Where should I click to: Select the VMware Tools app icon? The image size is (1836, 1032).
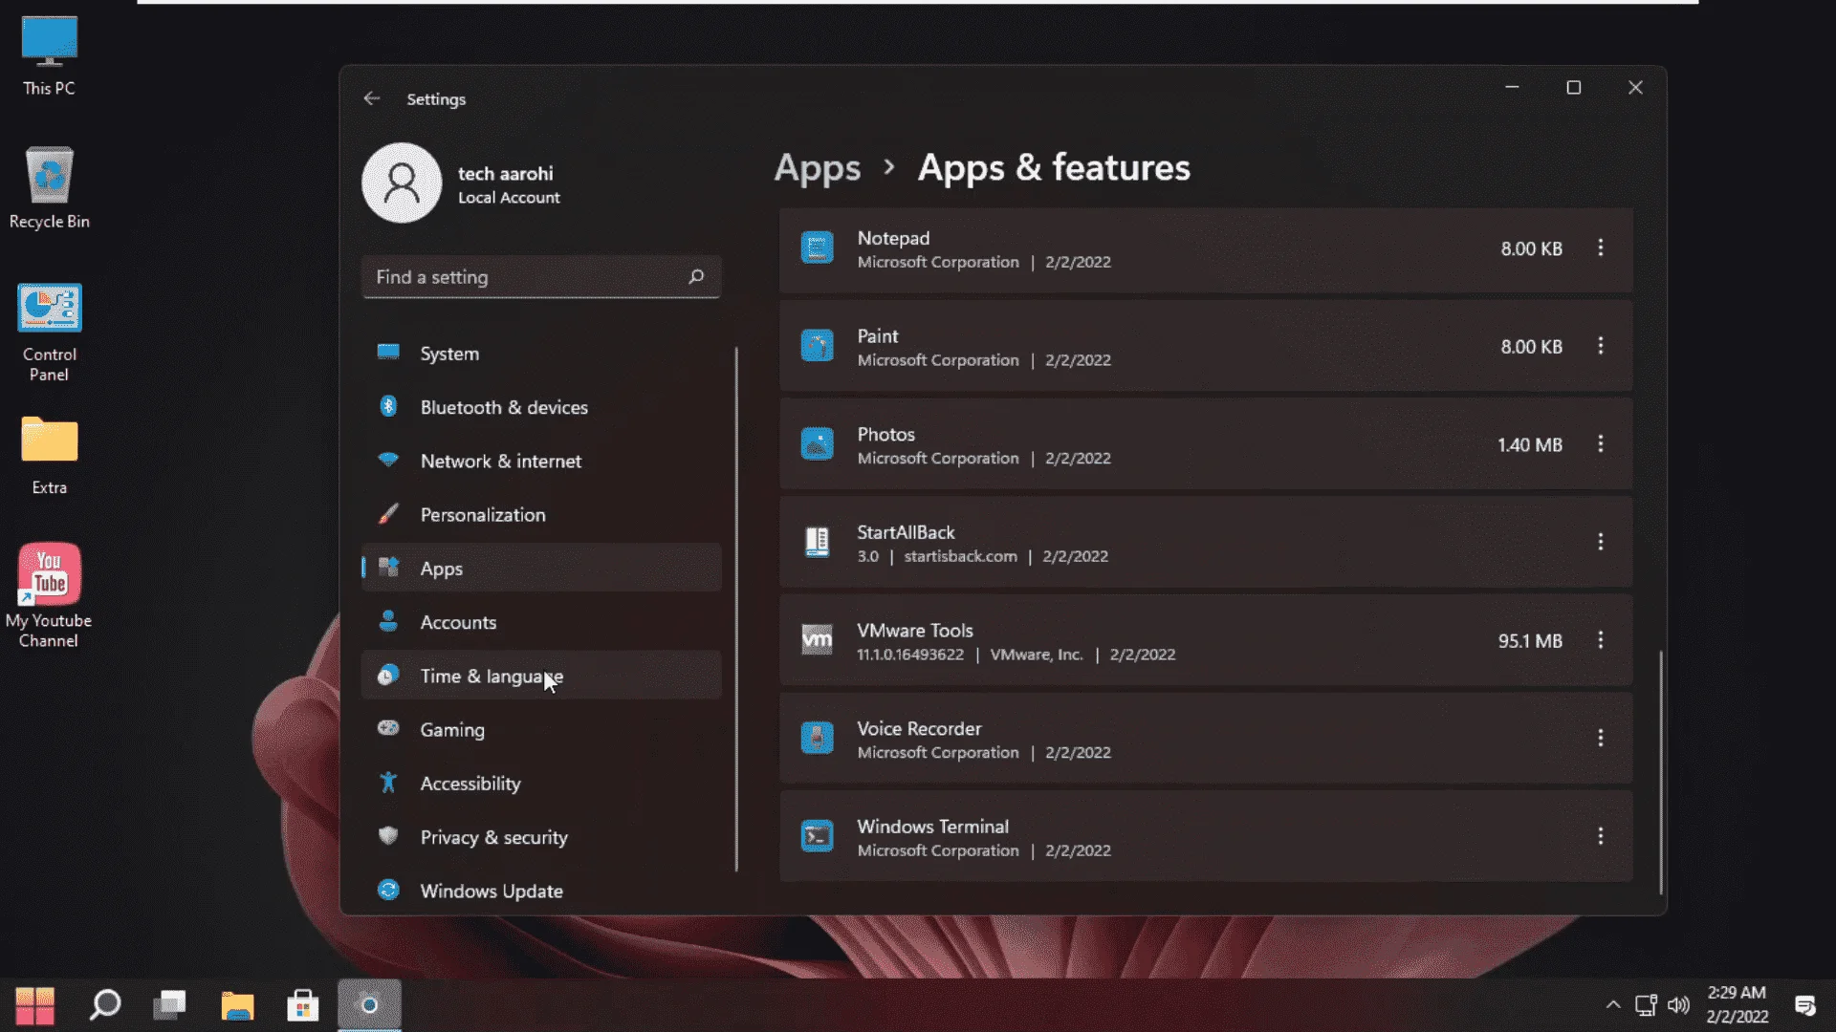pyautogui.click(x=817, y=640)
